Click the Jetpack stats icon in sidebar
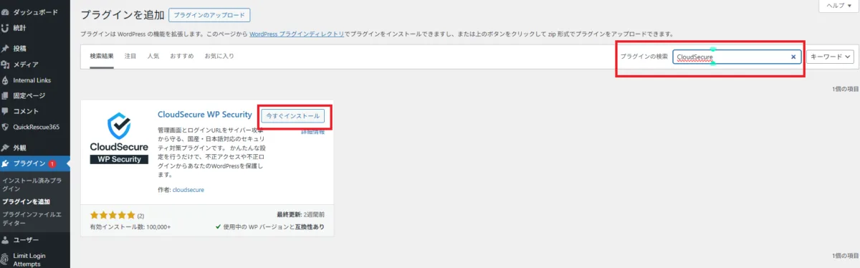The width and height of the screenshot is (860, 268). pos(6,28)
